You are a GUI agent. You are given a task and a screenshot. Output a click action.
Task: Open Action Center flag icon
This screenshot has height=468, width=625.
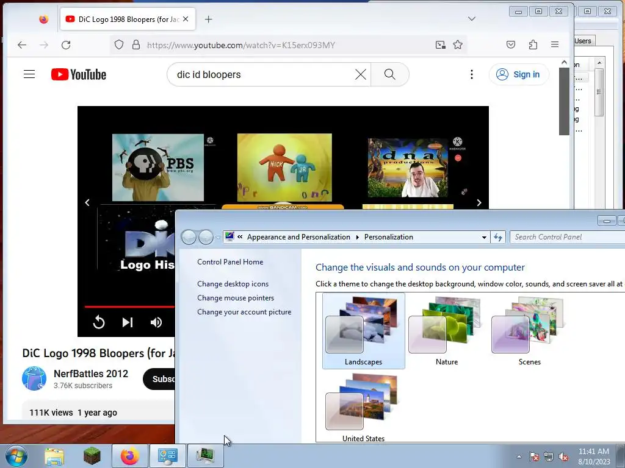point(534,456)
